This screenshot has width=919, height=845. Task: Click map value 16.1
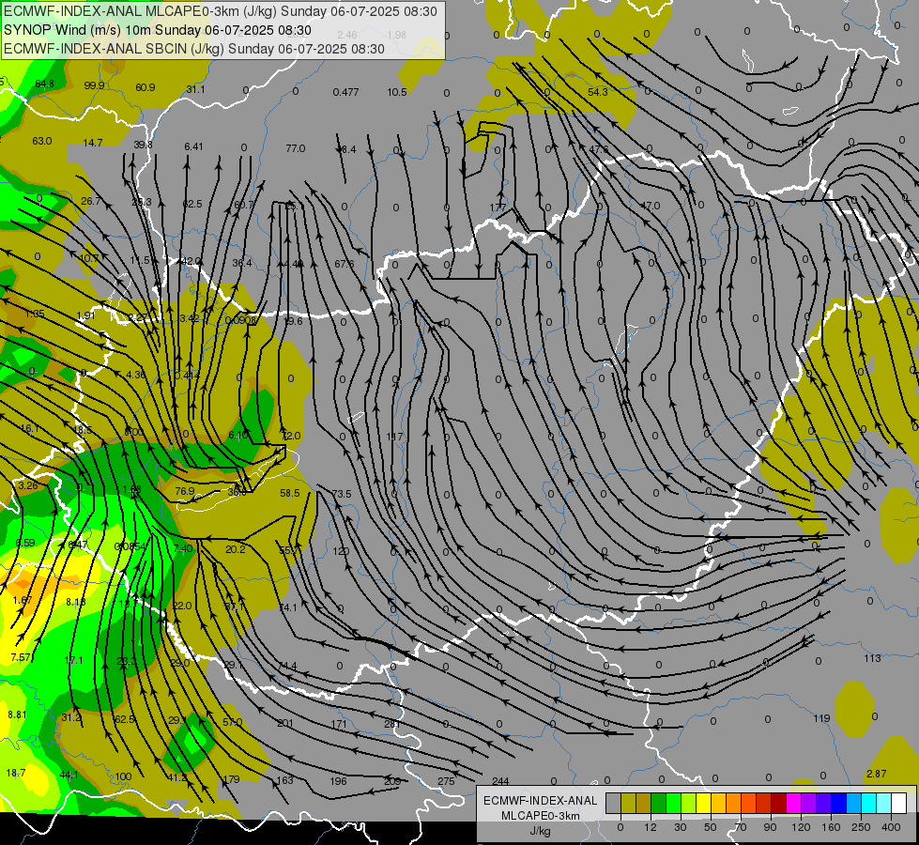coord(29,429)
